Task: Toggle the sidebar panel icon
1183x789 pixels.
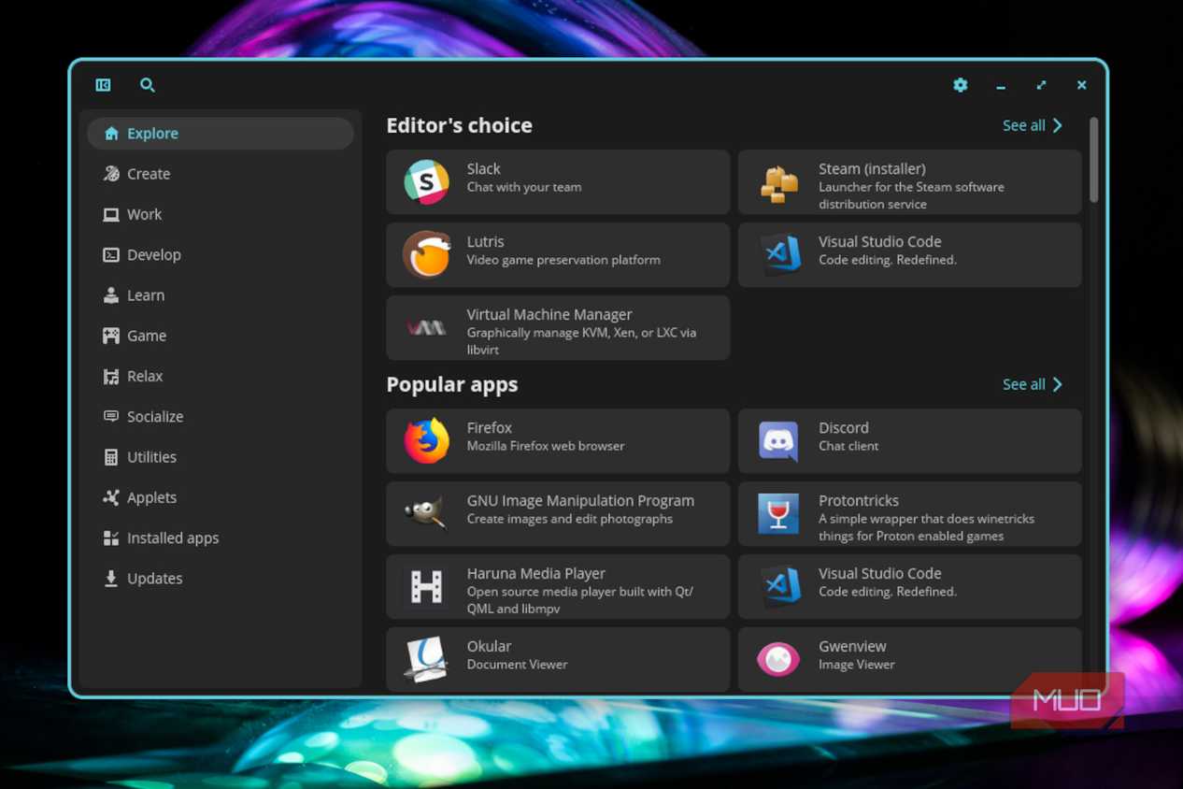Action: point(104,85)
